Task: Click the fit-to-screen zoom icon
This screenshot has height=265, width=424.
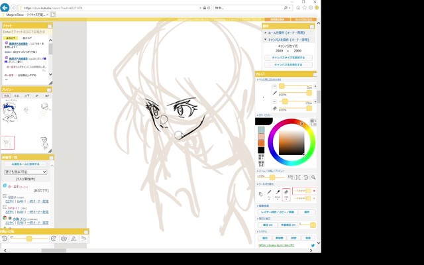Action: point(298,177)
